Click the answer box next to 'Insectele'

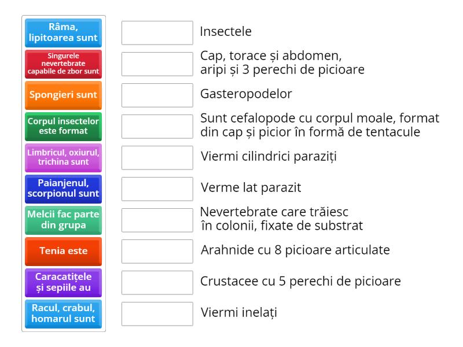[x=156, y=32]
